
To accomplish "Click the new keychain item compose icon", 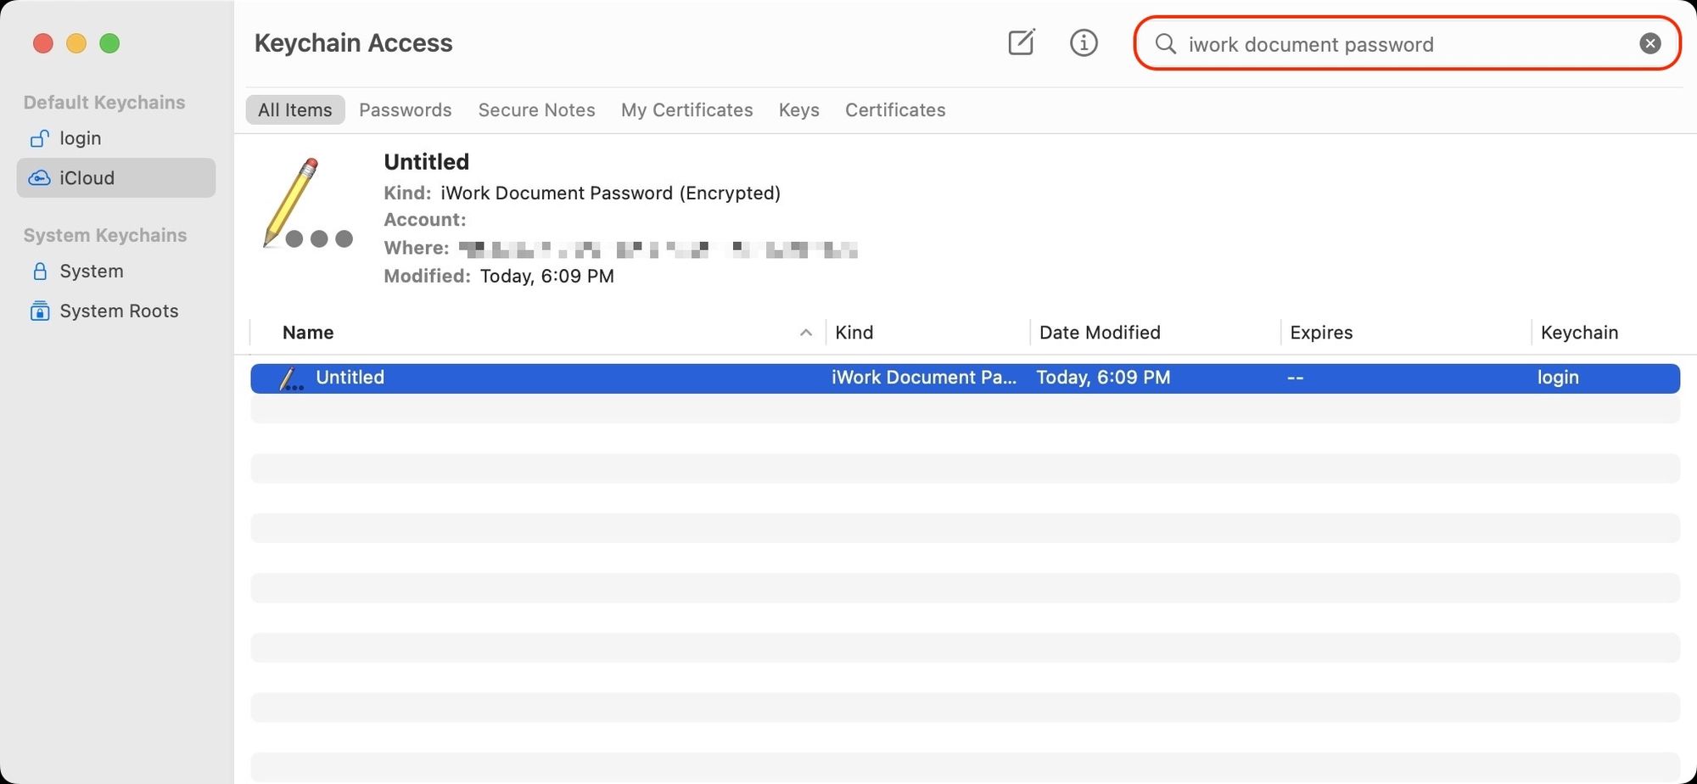I will [1021, 42].
